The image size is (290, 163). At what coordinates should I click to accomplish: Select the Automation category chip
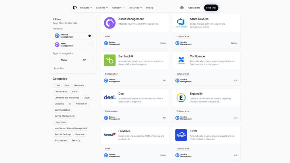(x=81, y=104)
